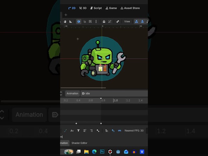Click the 0.2 mark on timeline ruler

pyautogui.click(x=66, y=100)
